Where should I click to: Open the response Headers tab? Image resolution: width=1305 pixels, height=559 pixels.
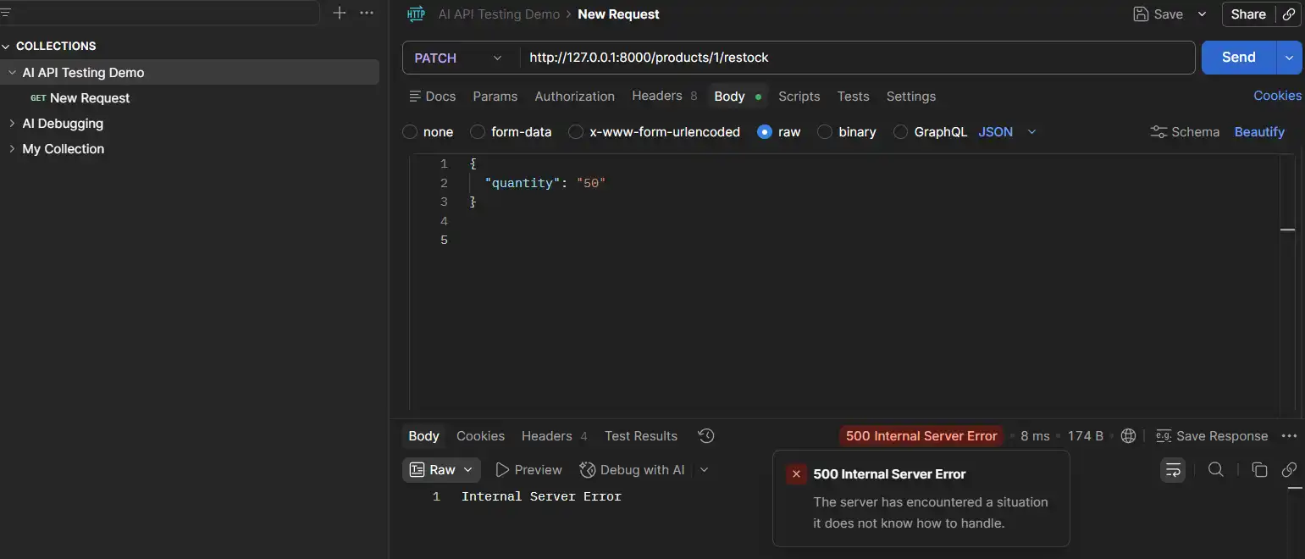[545, 435]
